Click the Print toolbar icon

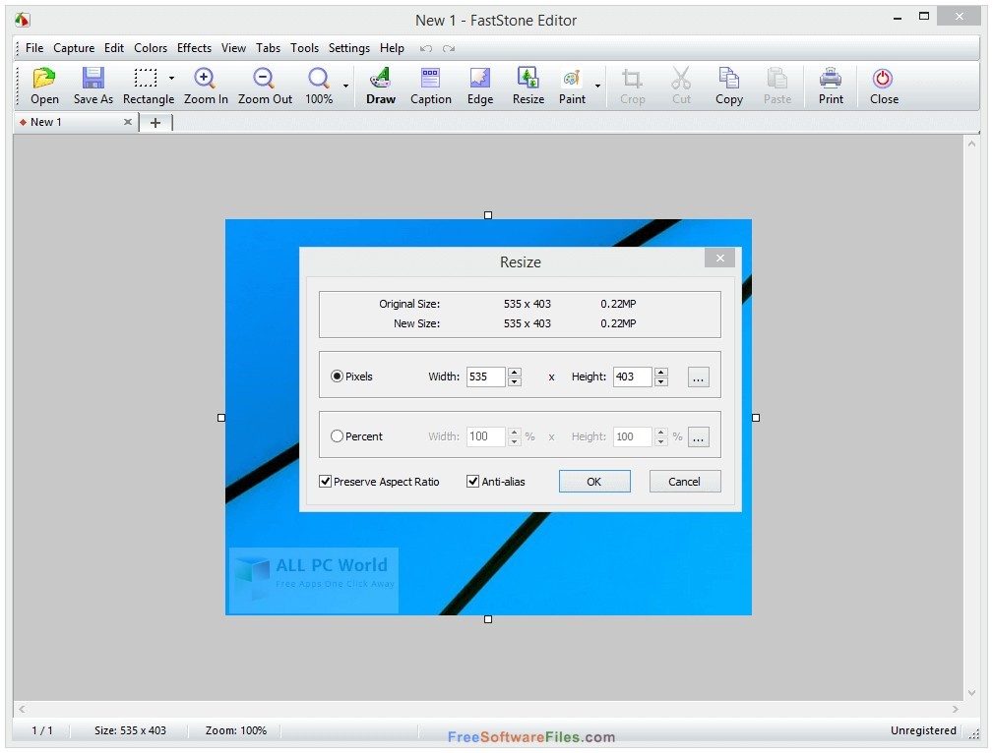click(831, 78)
